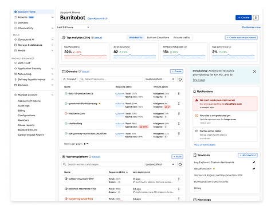Viewport: 275px width, 206px height.
Task: Refresh the Workers platform list
Action: [x=180, y=164]
